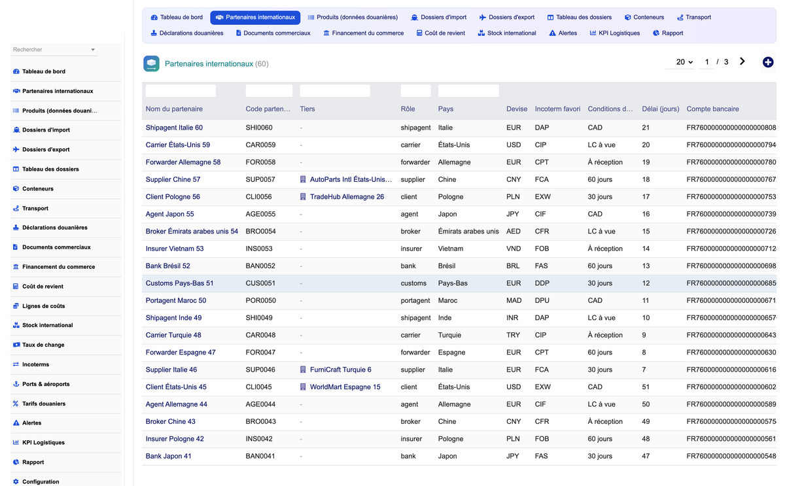Click the company icon beside FurniCraft Turquie 6
The width and height of the screenshot is (785, 486).
tap(303, 370)
